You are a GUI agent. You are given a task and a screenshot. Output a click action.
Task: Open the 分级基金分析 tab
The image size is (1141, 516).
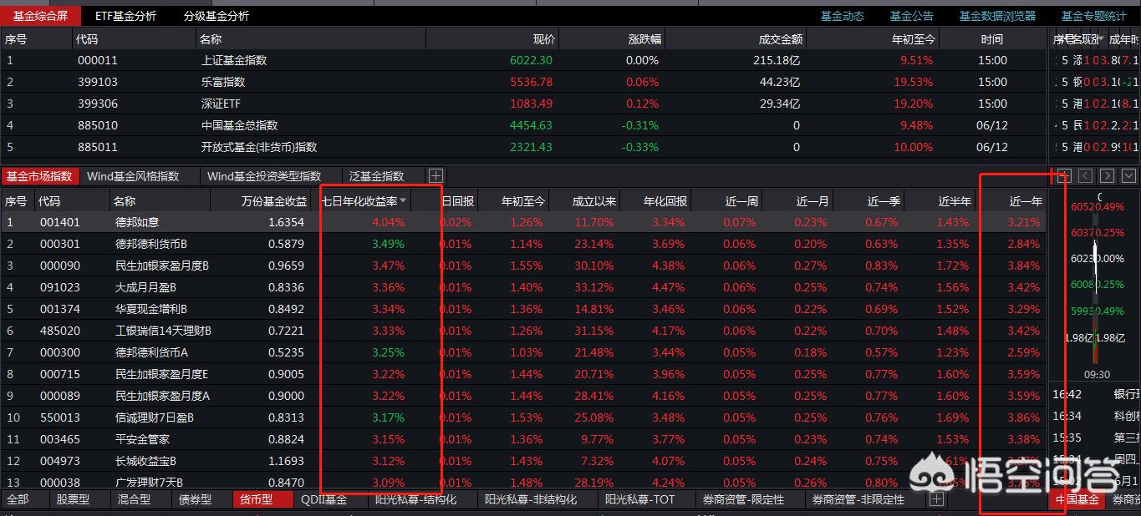coord(216,16)
